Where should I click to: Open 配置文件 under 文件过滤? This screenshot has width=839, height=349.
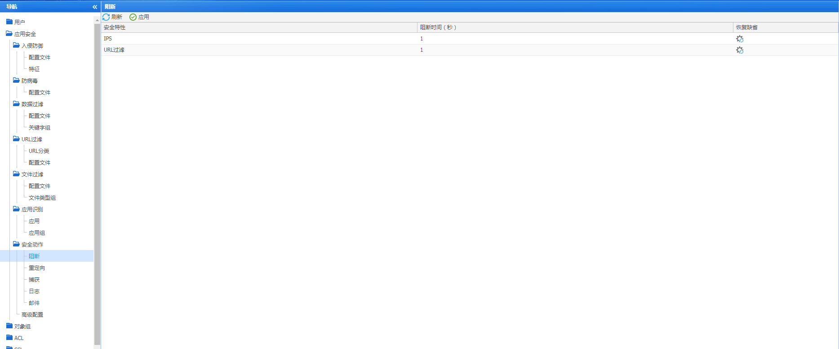coord(40,186)
